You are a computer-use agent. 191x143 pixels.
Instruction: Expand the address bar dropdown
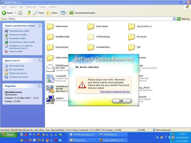pos(174,19)
